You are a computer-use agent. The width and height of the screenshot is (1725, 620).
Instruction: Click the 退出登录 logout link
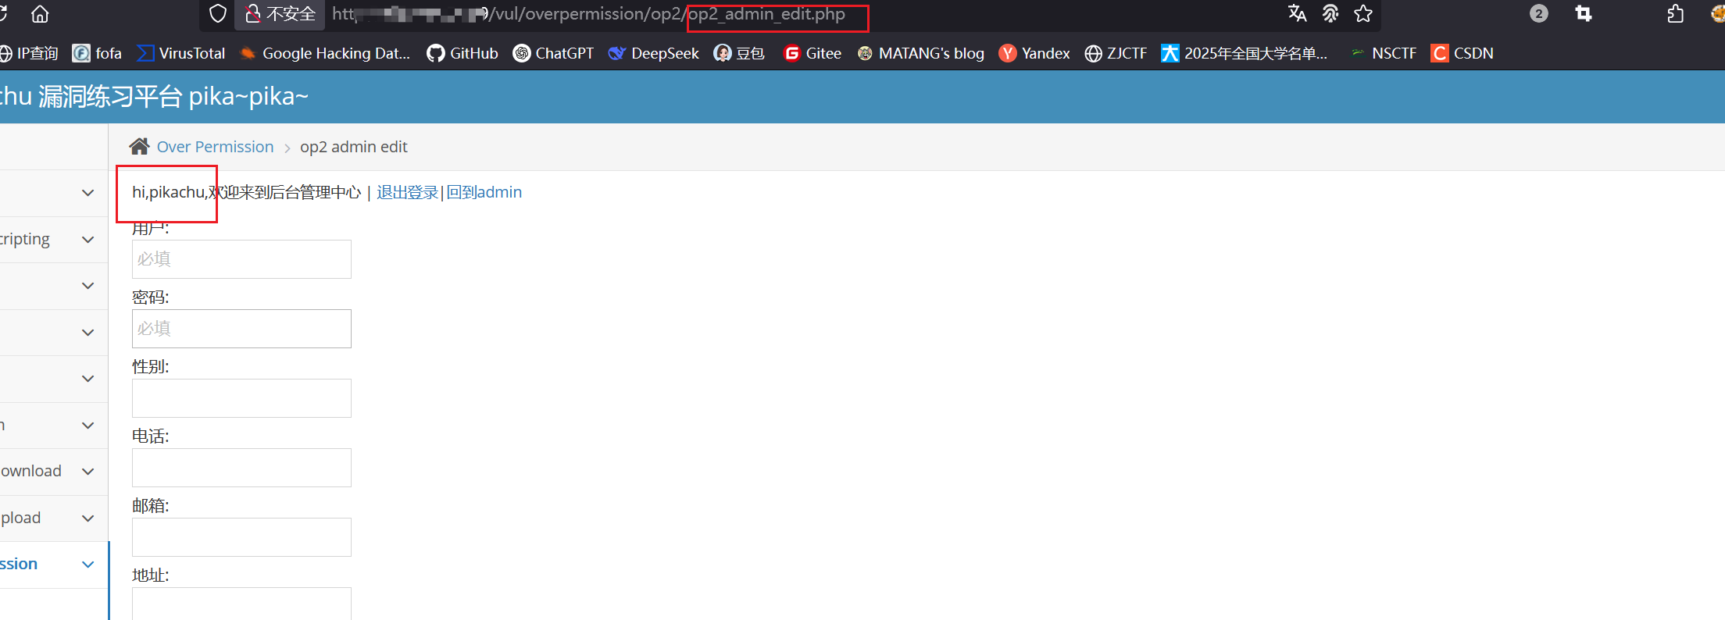(x=407, y=192)
